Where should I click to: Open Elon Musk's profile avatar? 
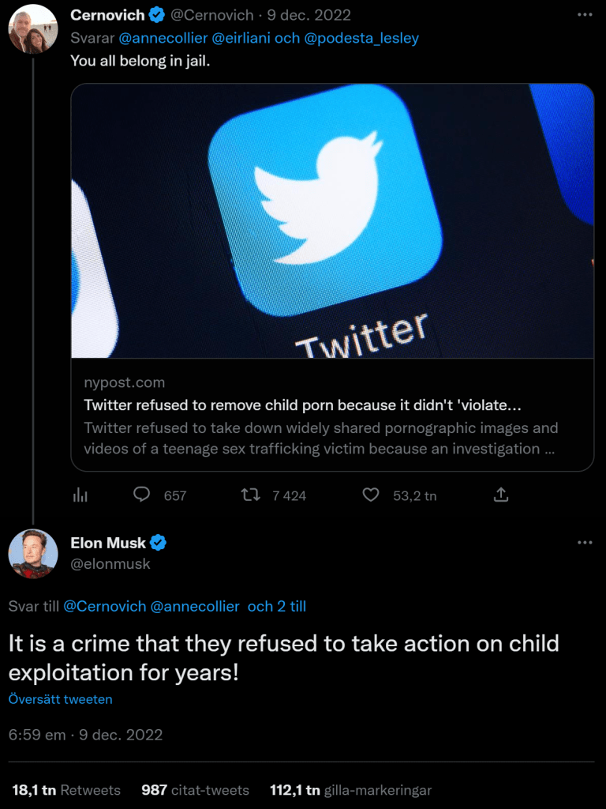[32, 553]
